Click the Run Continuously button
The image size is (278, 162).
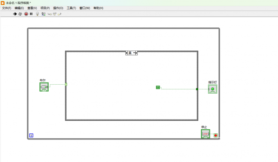20,14
